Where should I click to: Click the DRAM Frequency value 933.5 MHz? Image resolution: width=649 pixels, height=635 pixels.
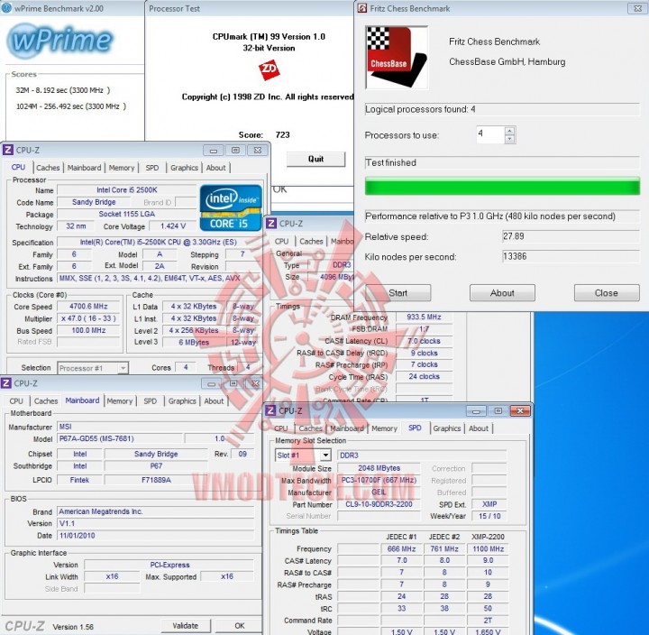click(424, 317)
